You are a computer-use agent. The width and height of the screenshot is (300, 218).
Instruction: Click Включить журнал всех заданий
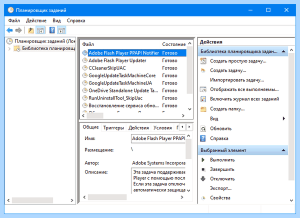click(x=244, y=99)
